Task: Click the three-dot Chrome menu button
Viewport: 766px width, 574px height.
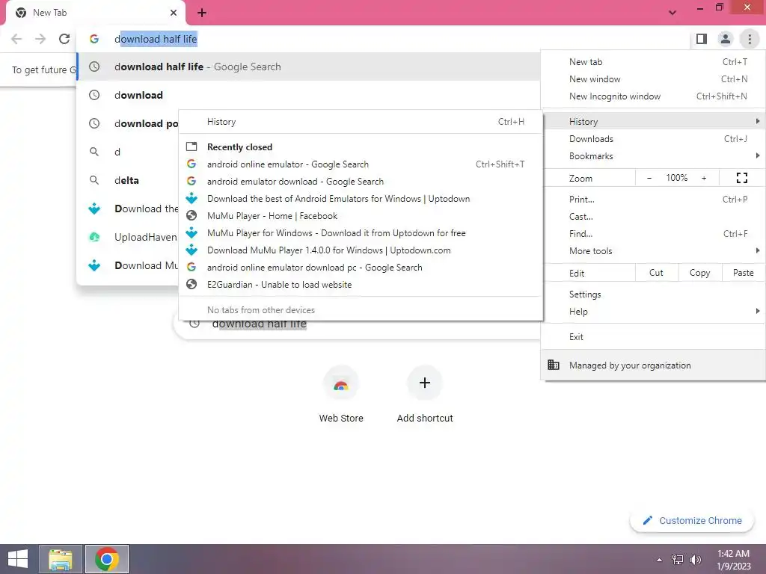Action: coord(750,39)
